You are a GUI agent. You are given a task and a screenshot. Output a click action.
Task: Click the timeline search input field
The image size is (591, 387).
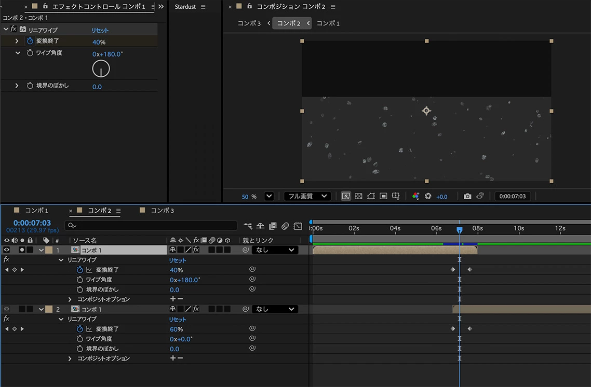(x=151, y=226)
